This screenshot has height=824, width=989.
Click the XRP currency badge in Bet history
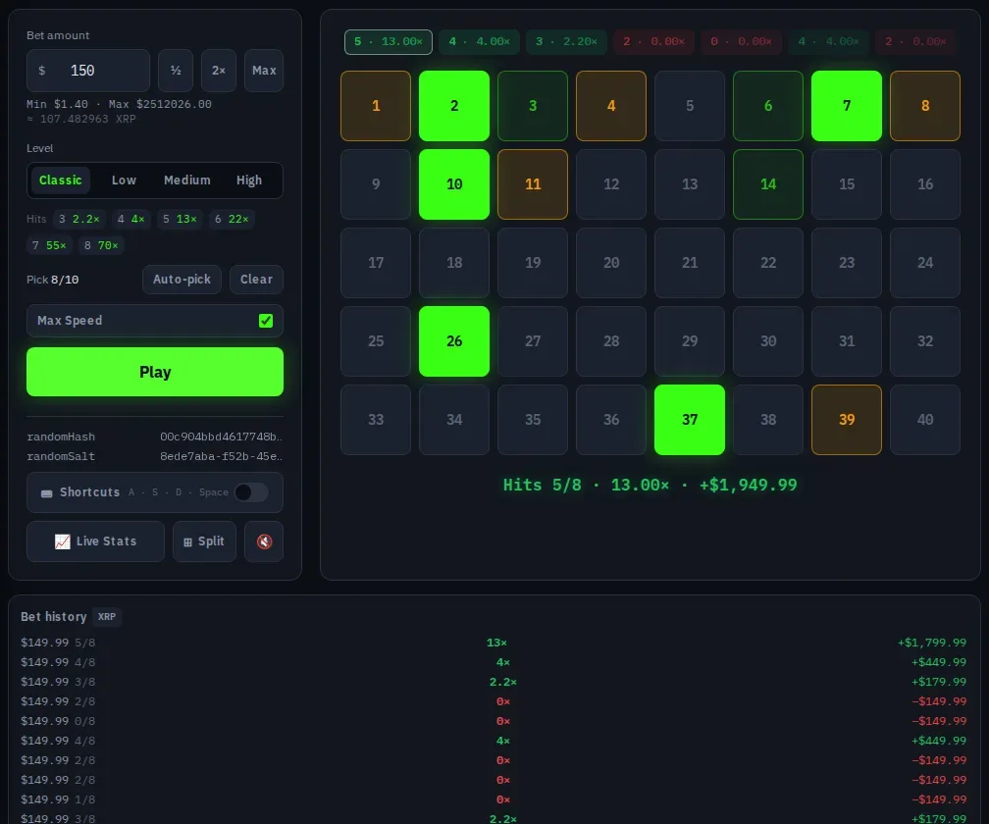point(107,617)
